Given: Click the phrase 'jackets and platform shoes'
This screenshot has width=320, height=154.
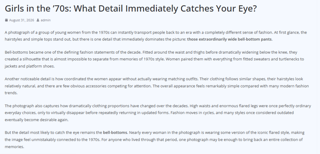Looking at the screenshot, I should coord(29,66).
